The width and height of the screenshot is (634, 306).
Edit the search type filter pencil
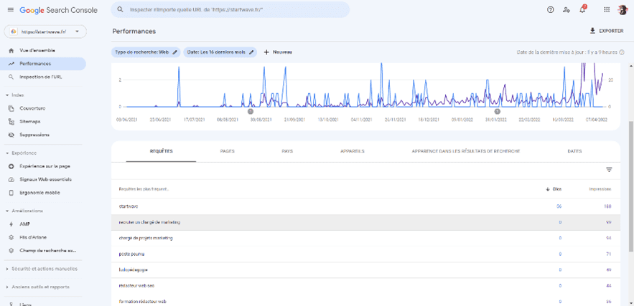pyautogui.click(x=174, y=52)
